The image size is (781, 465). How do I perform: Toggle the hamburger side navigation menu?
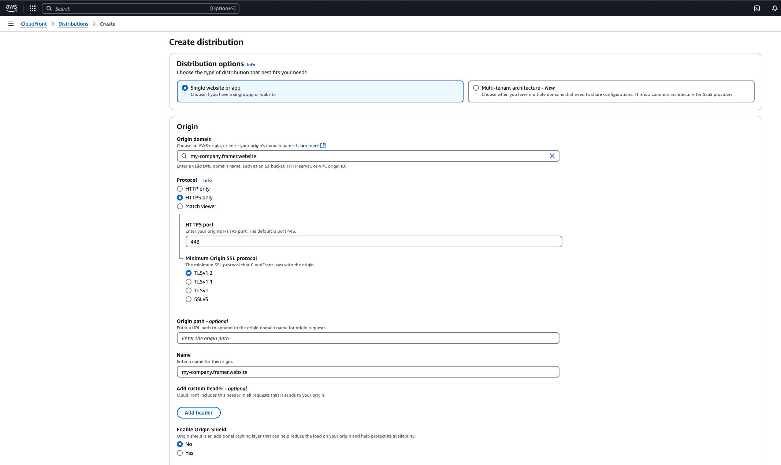click(11, 24)
